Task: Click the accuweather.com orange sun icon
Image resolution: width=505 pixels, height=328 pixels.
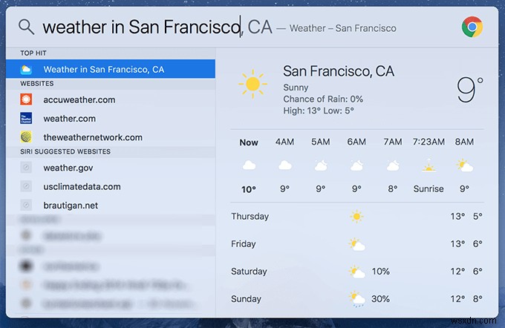Action: 26,99
